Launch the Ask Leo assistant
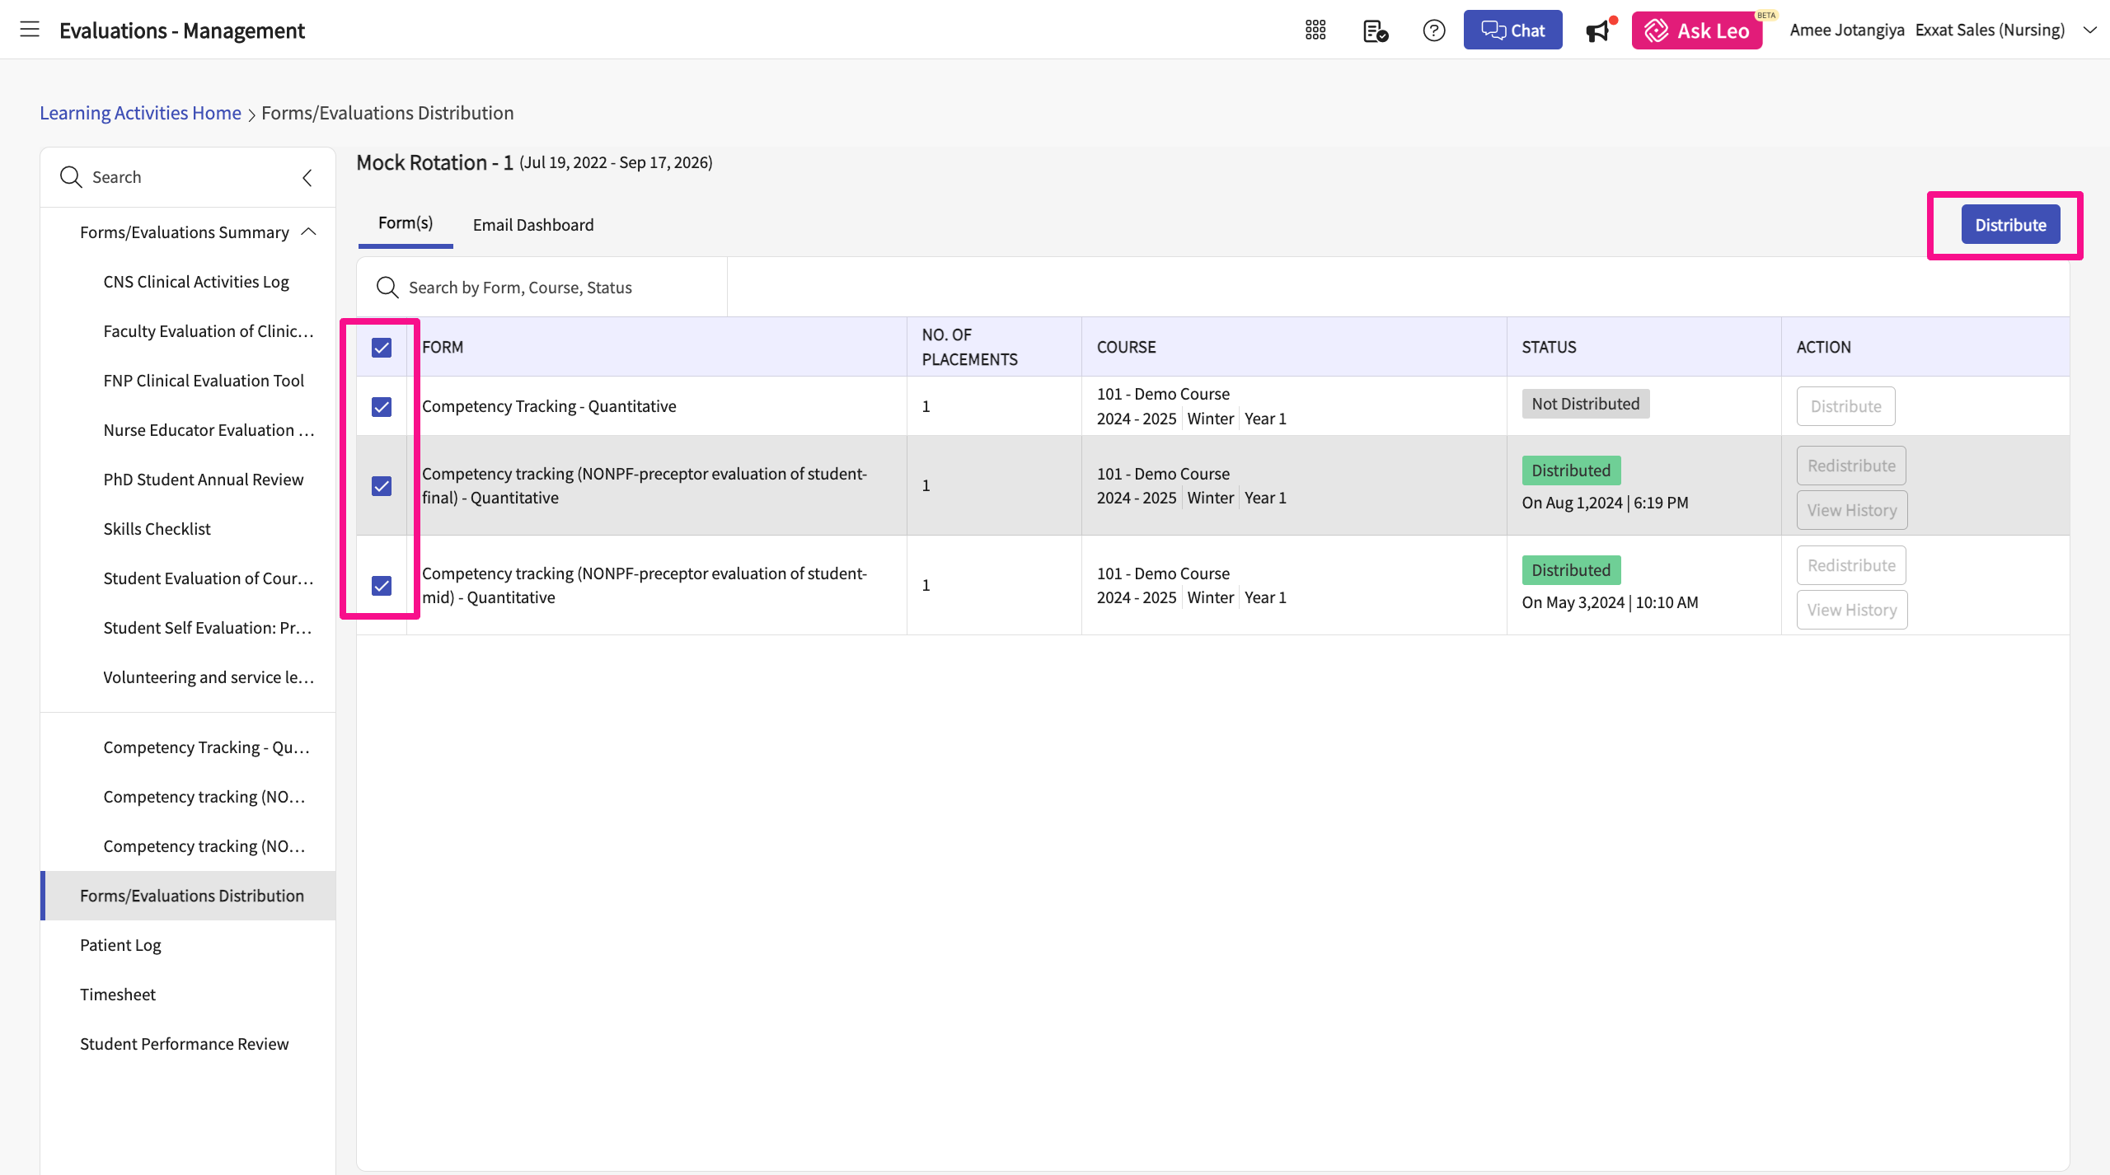This screenshot has height=1175, width=2110. (1697, 30)
